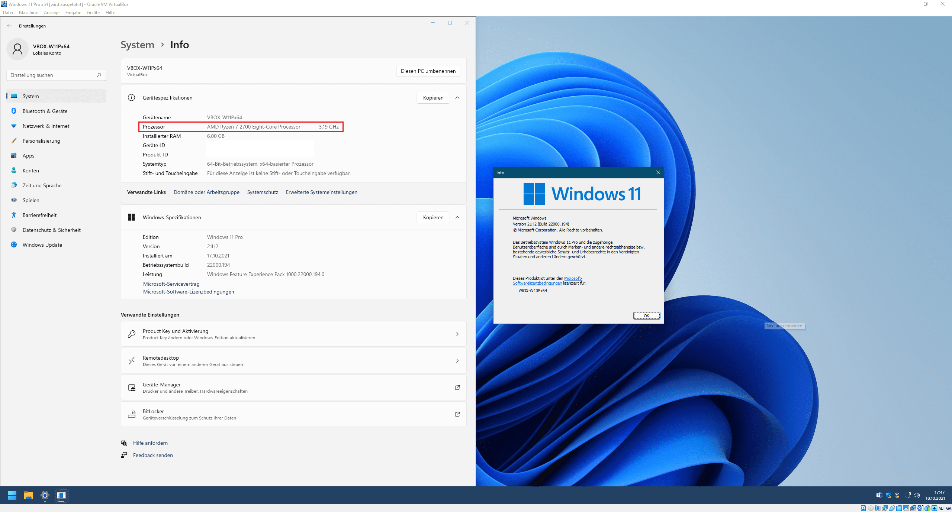Open the Geräte menu
The image size is (952, 512).
click(93, 13)
